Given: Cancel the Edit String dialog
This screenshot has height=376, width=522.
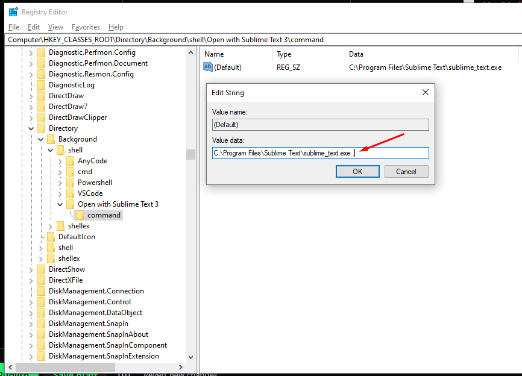Looking at the screenshot, I should pos(406,171).
